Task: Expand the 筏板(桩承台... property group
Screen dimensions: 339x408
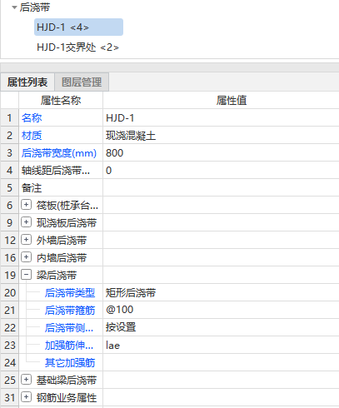Action: pyautogui.click(x=26, y=205)
